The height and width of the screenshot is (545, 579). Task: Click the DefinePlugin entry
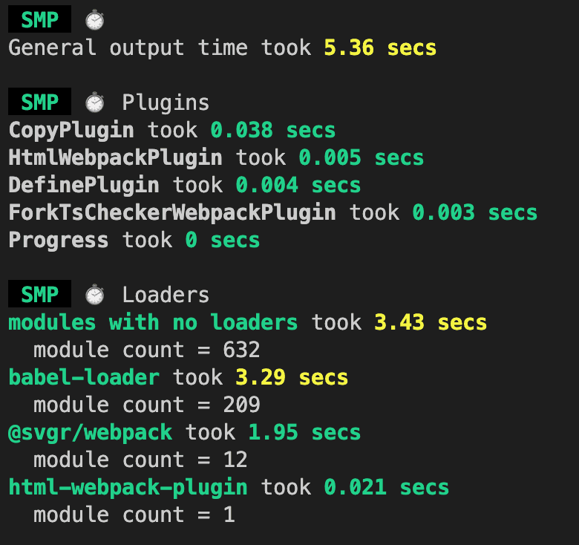pos(84,185)
